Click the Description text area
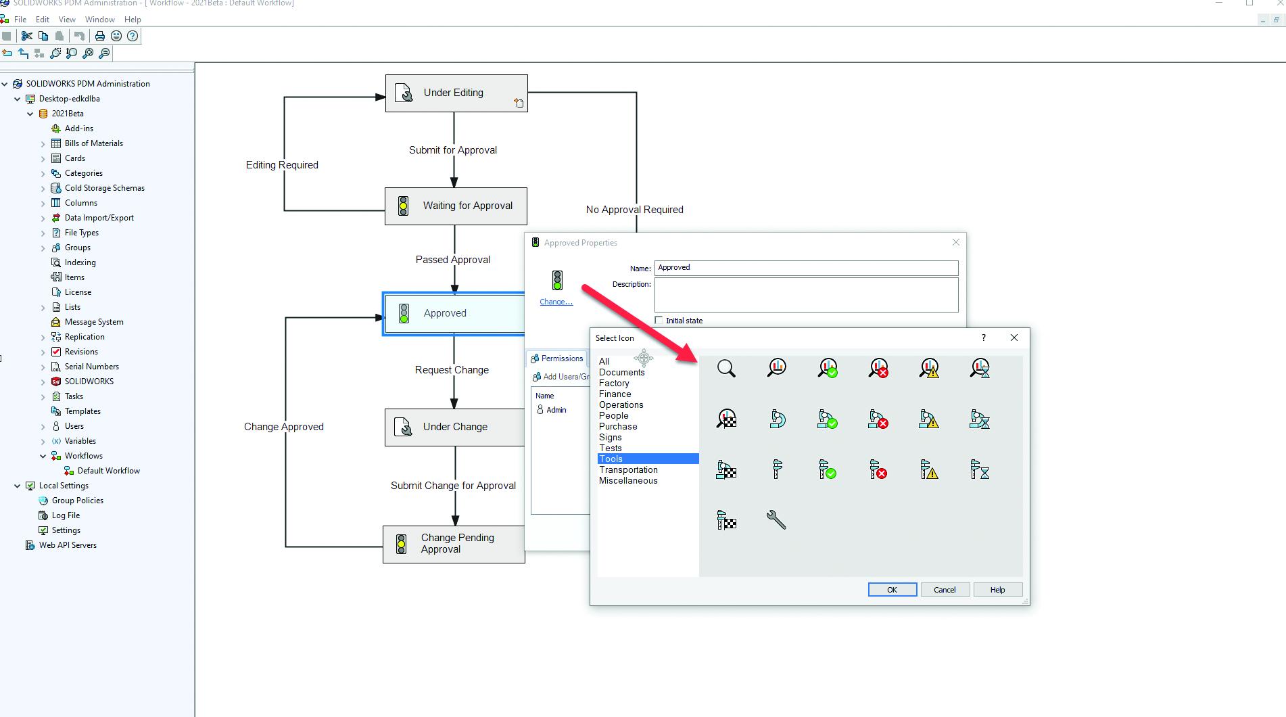The image size is (1286, 717). coord(806,294)
